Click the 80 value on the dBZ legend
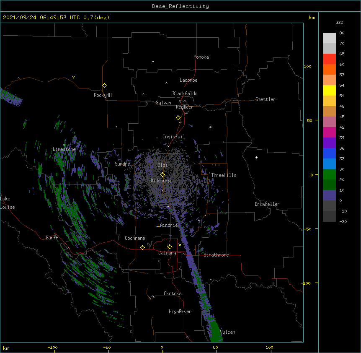This screenshot has height=353, width=361. click(x=342, y=33)
